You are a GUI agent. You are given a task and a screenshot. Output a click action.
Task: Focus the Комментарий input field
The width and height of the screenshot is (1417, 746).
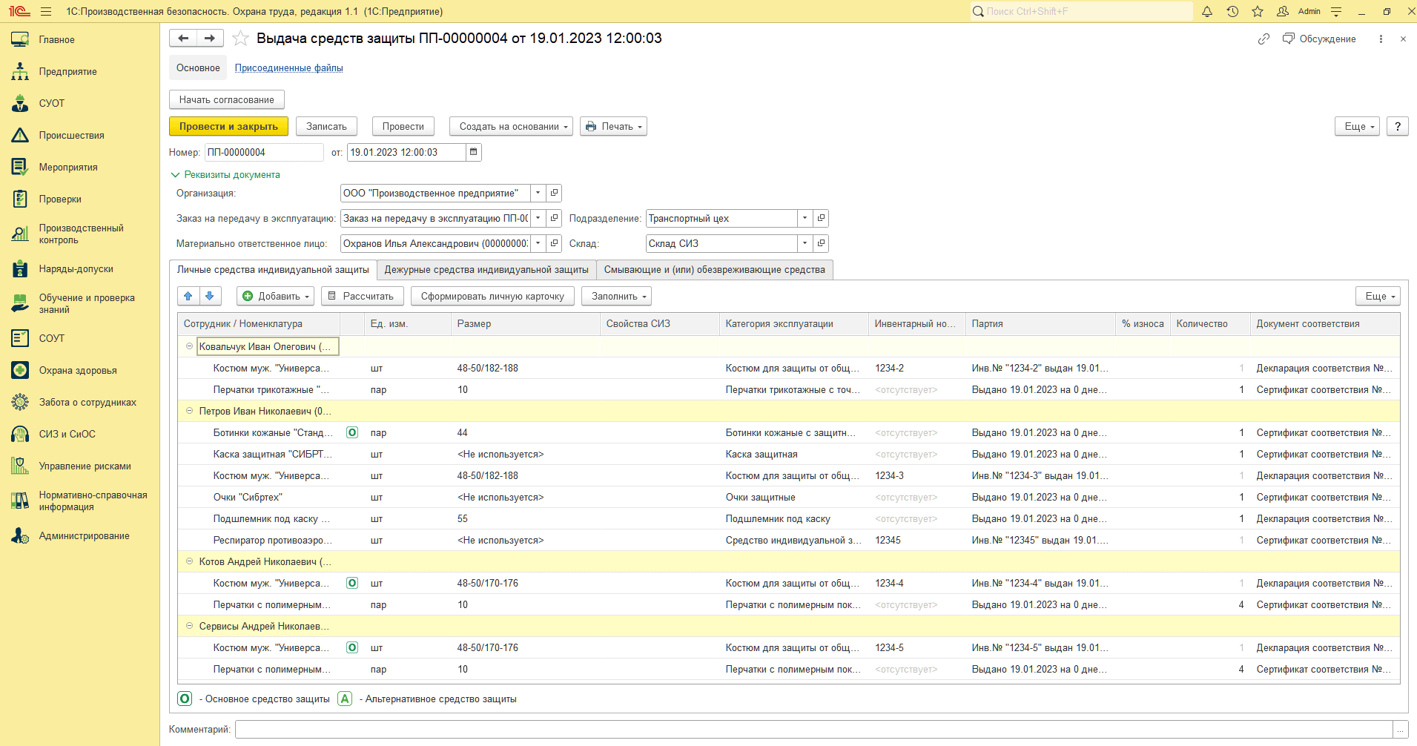pos(814,730)
